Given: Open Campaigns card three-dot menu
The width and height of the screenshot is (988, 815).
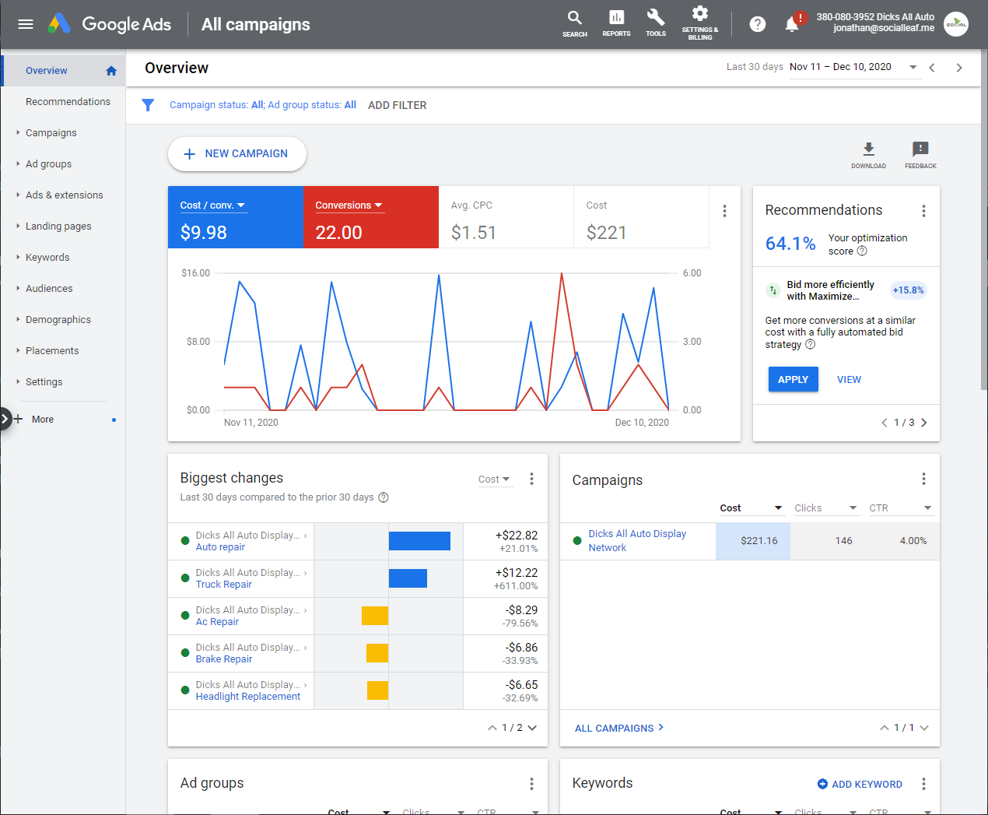Looking at the screenshot, I should pyautogui.click(x=923, y=479).
